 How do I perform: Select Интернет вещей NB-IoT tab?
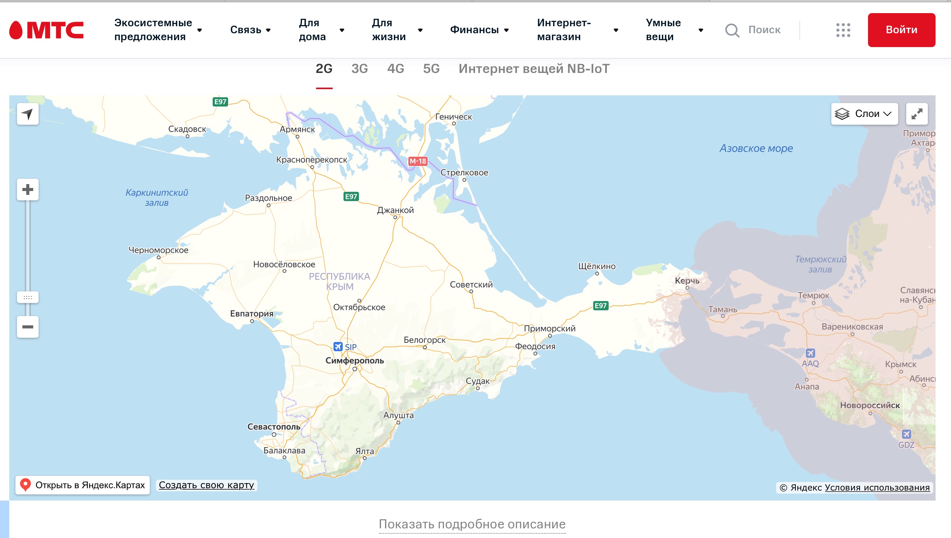tap(534, 69)
